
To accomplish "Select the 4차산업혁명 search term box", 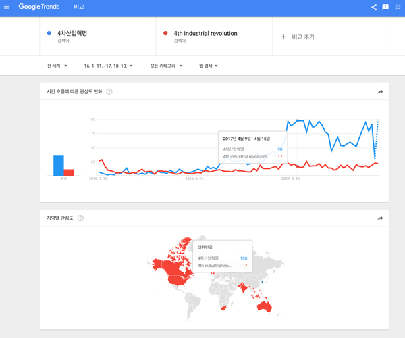I will [x=98, y=37].
